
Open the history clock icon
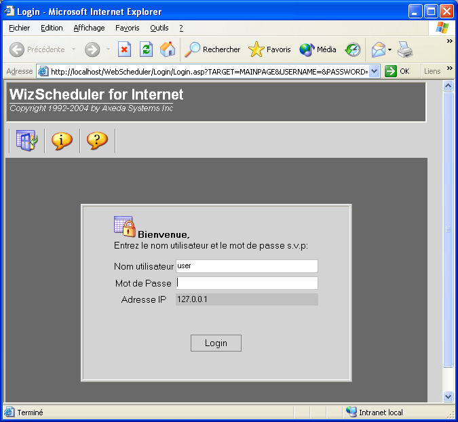(353, 49)
